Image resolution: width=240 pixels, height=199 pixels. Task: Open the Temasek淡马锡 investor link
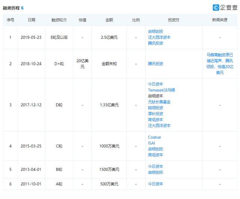[x=161, y=90]
